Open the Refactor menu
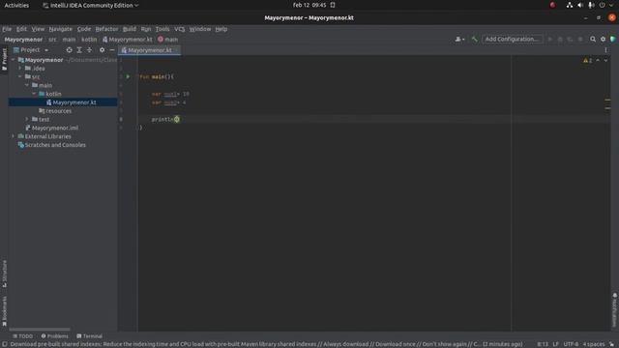Viewport: 619px width, 348px height. (x=106, y=29)
